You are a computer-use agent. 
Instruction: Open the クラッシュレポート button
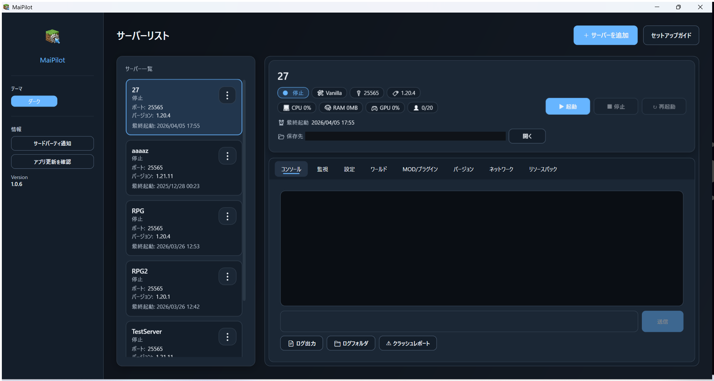[x=408, y=343]
